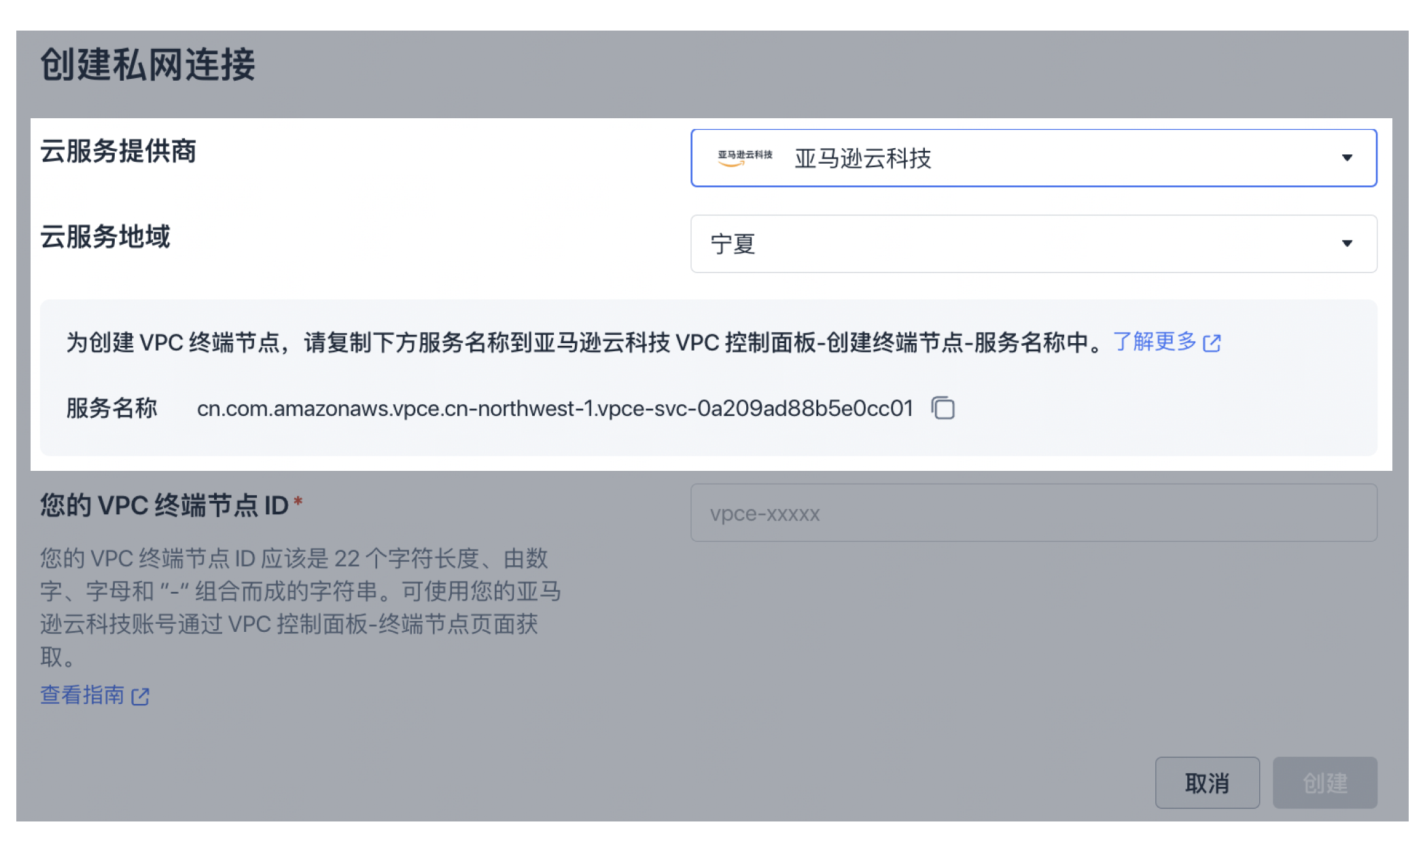The width and height of the screenshot is (1425, 850).
Task: Open the cloud provider dropdown arrow
Action: [1347, 158]
